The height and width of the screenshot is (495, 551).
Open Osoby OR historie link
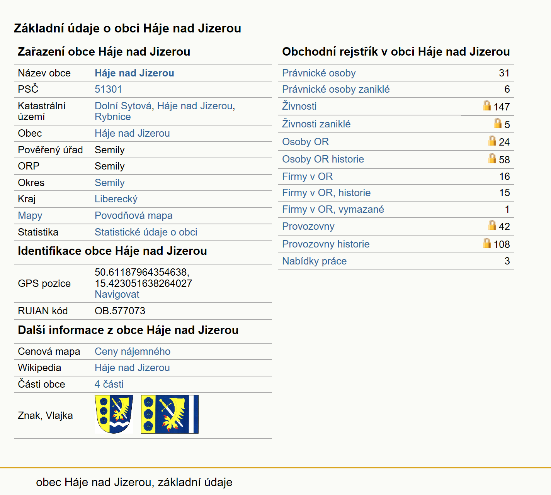pos(323,159)
